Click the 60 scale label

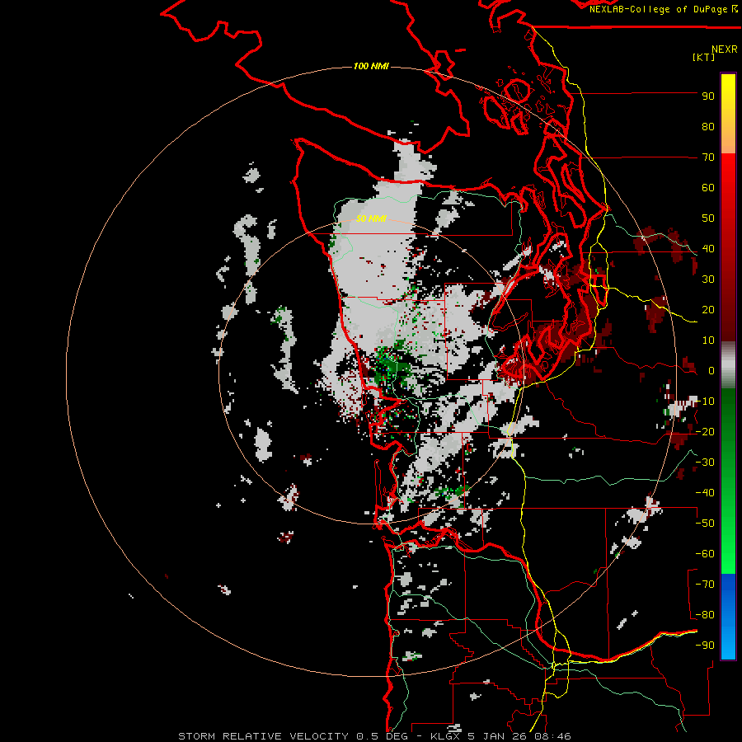[x=708, y=188]
